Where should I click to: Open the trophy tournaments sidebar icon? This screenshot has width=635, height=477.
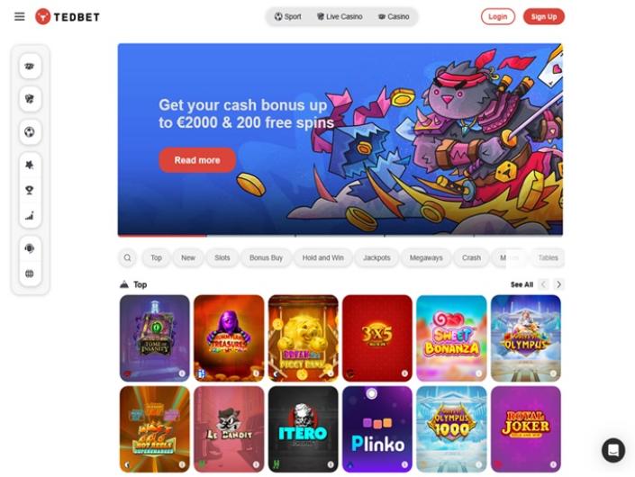(30, 190)
